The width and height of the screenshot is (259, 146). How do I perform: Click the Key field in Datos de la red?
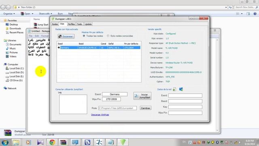point(185,107)
